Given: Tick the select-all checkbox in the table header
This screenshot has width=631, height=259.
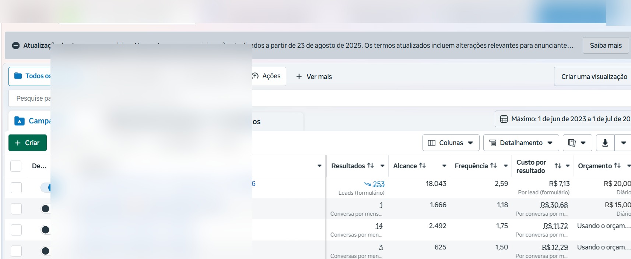Looking at the screenshot, I should [x=16, y=166].
